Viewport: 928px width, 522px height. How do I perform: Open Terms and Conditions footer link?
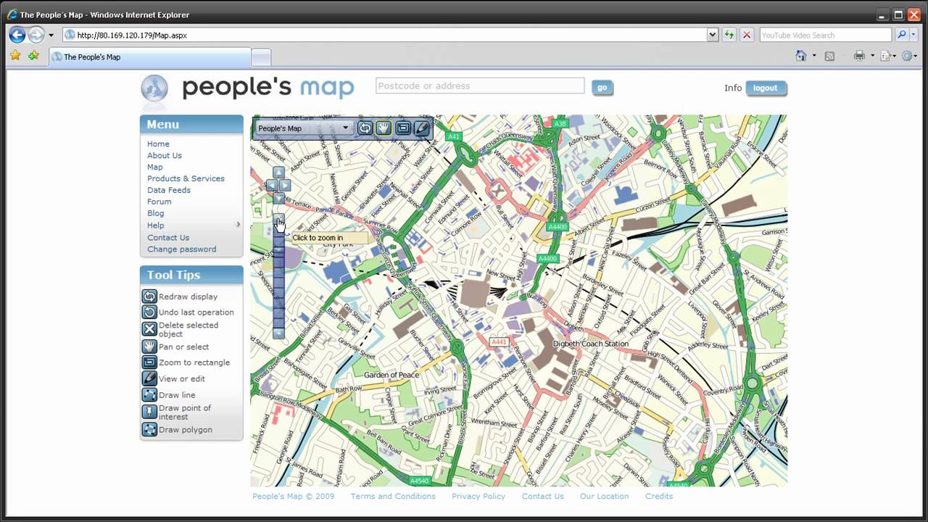point(393,496)
